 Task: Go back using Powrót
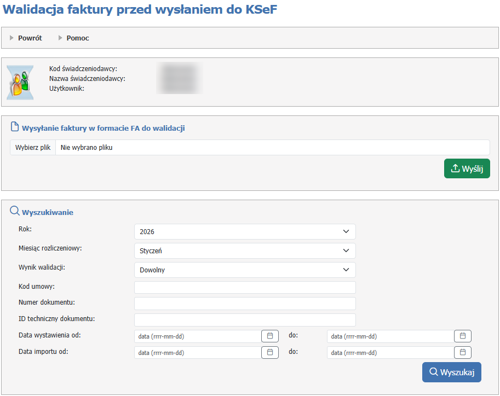(x=30, y=38)
